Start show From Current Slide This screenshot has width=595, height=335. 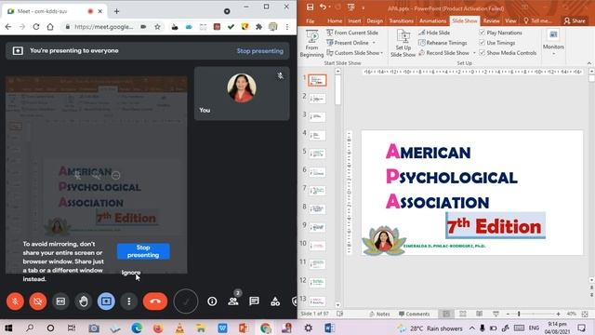click(x=352, y=33)
